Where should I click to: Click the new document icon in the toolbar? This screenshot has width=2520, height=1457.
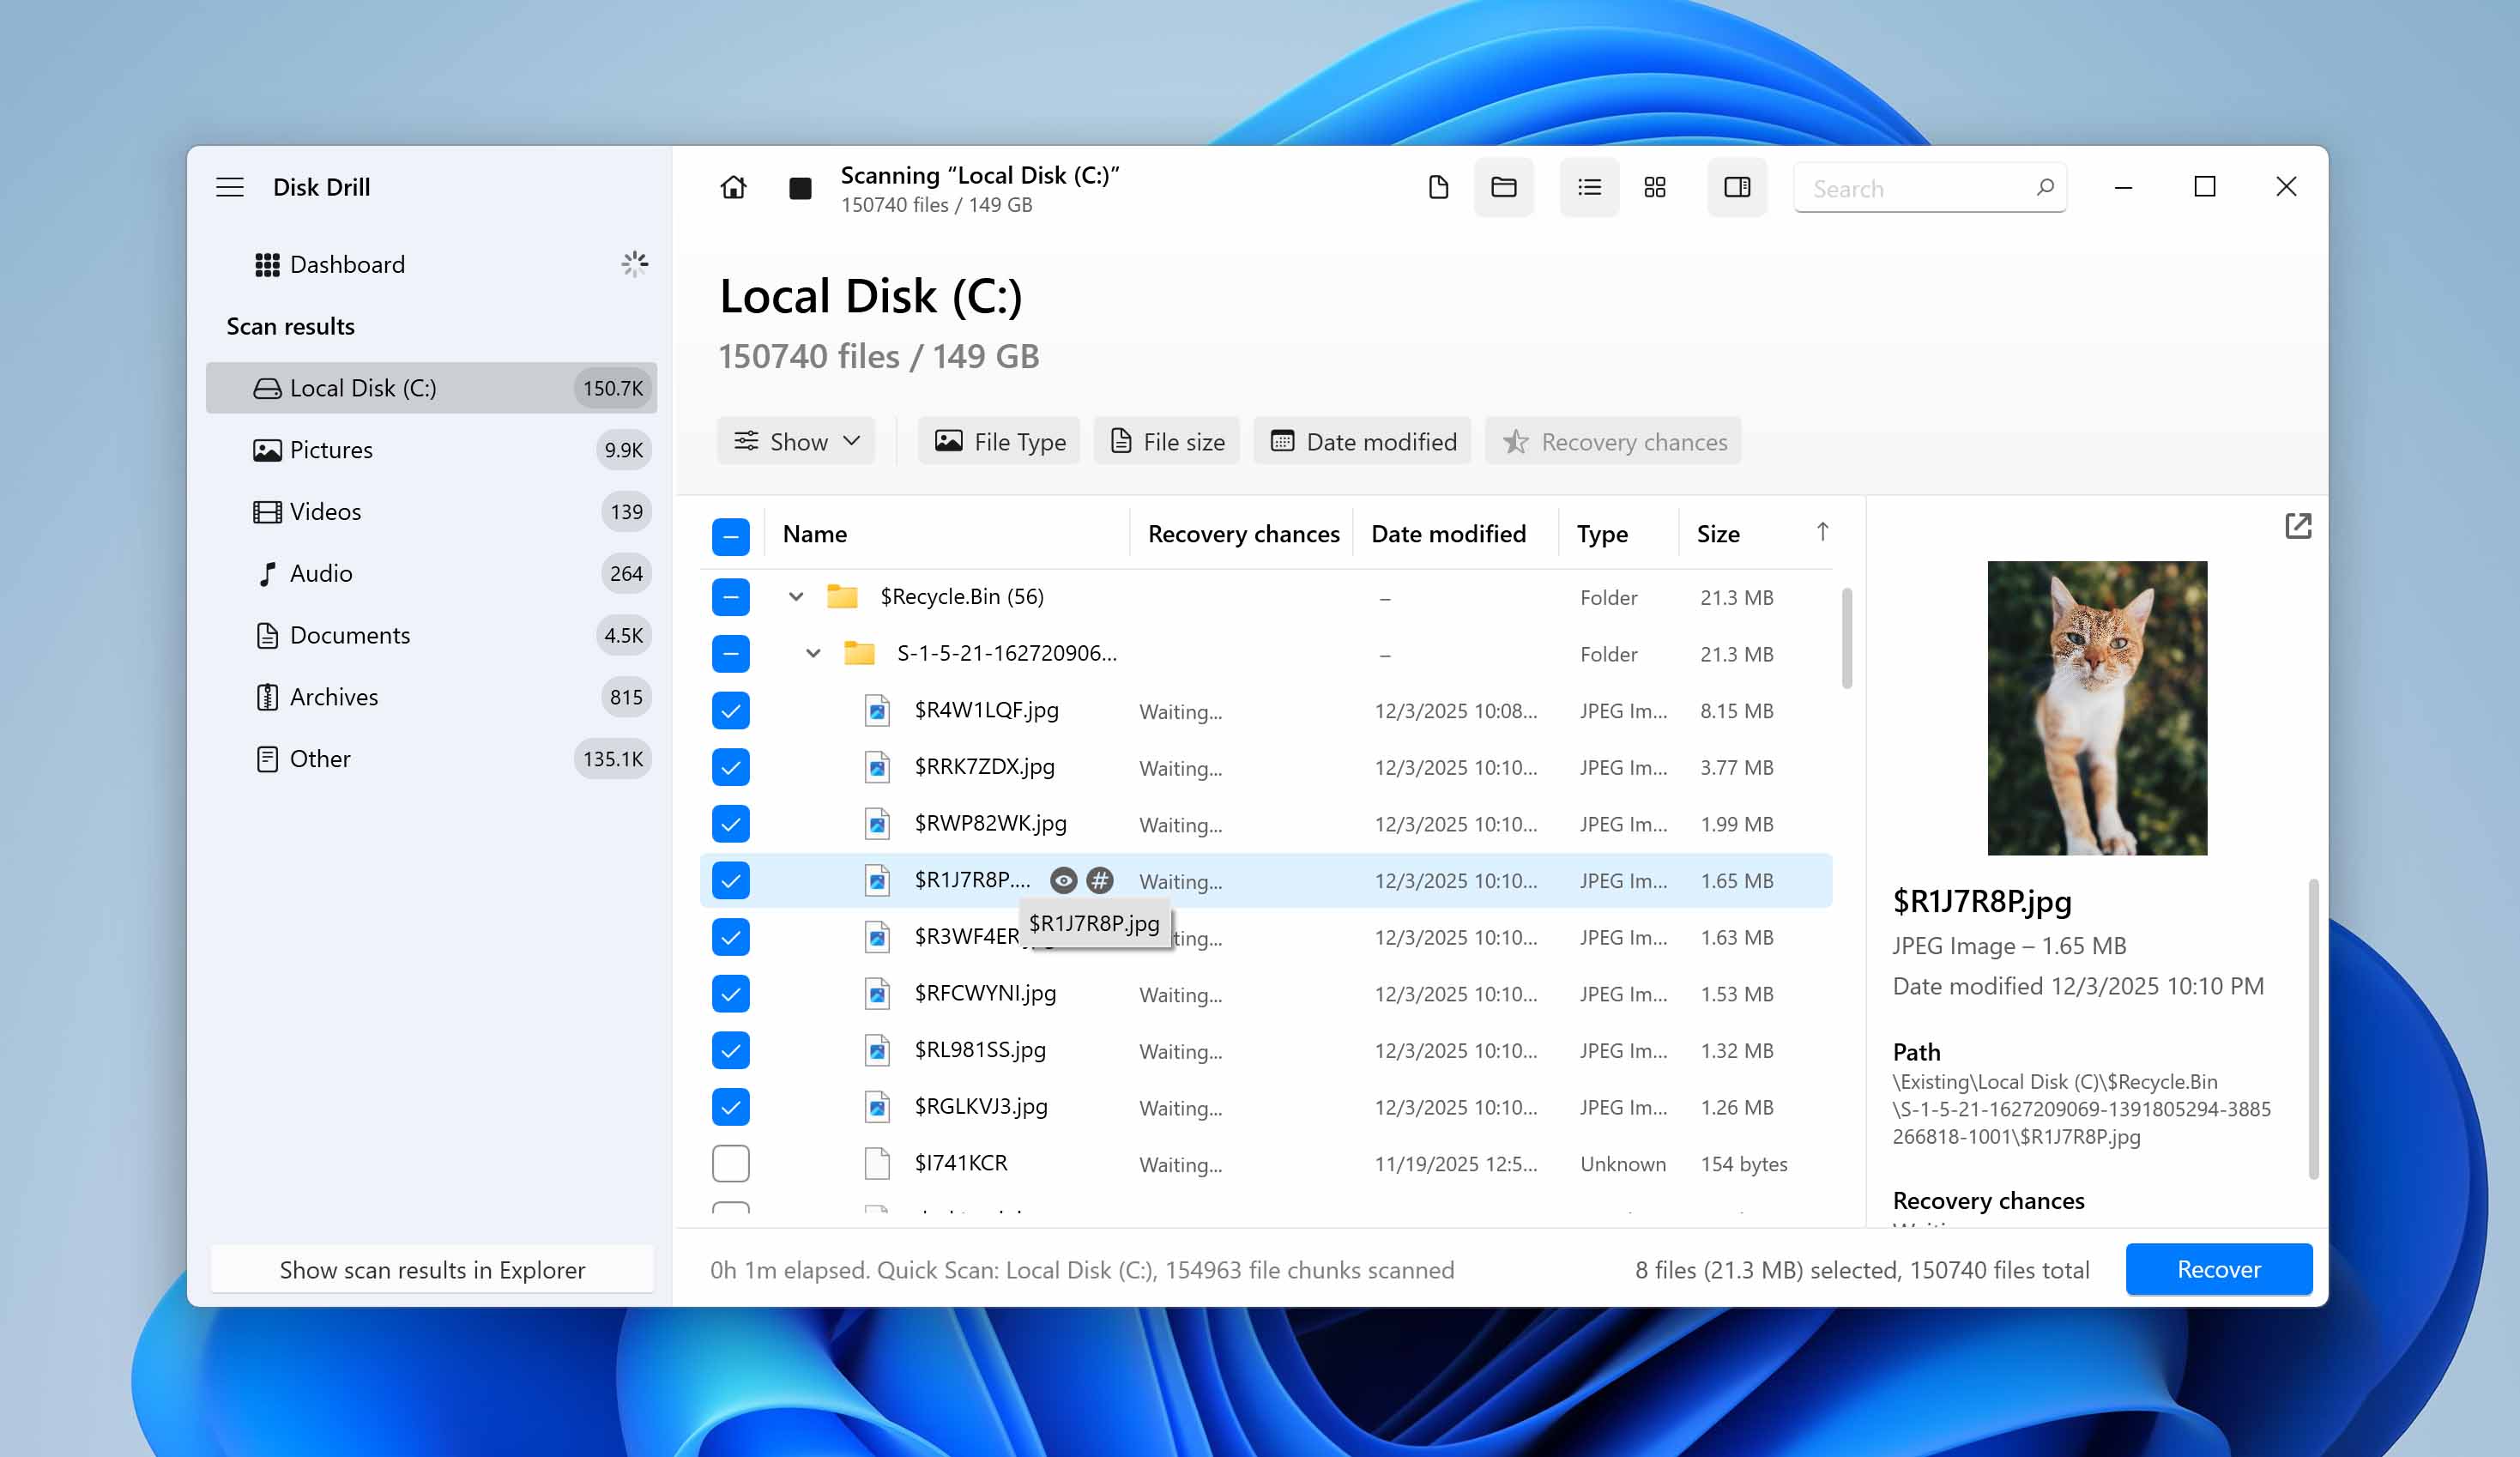[x=1439, y=187]
